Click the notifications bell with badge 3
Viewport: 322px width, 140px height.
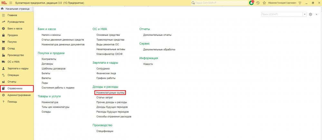[x=251, y=3]
